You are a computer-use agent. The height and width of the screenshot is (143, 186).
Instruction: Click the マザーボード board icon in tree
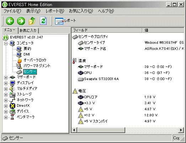pyautogui.click(x=12, y=78)
